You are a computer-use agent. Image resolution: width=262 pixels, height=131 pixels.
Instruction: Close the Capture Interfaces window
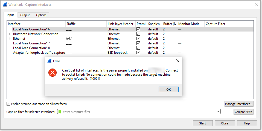[256, 5]
